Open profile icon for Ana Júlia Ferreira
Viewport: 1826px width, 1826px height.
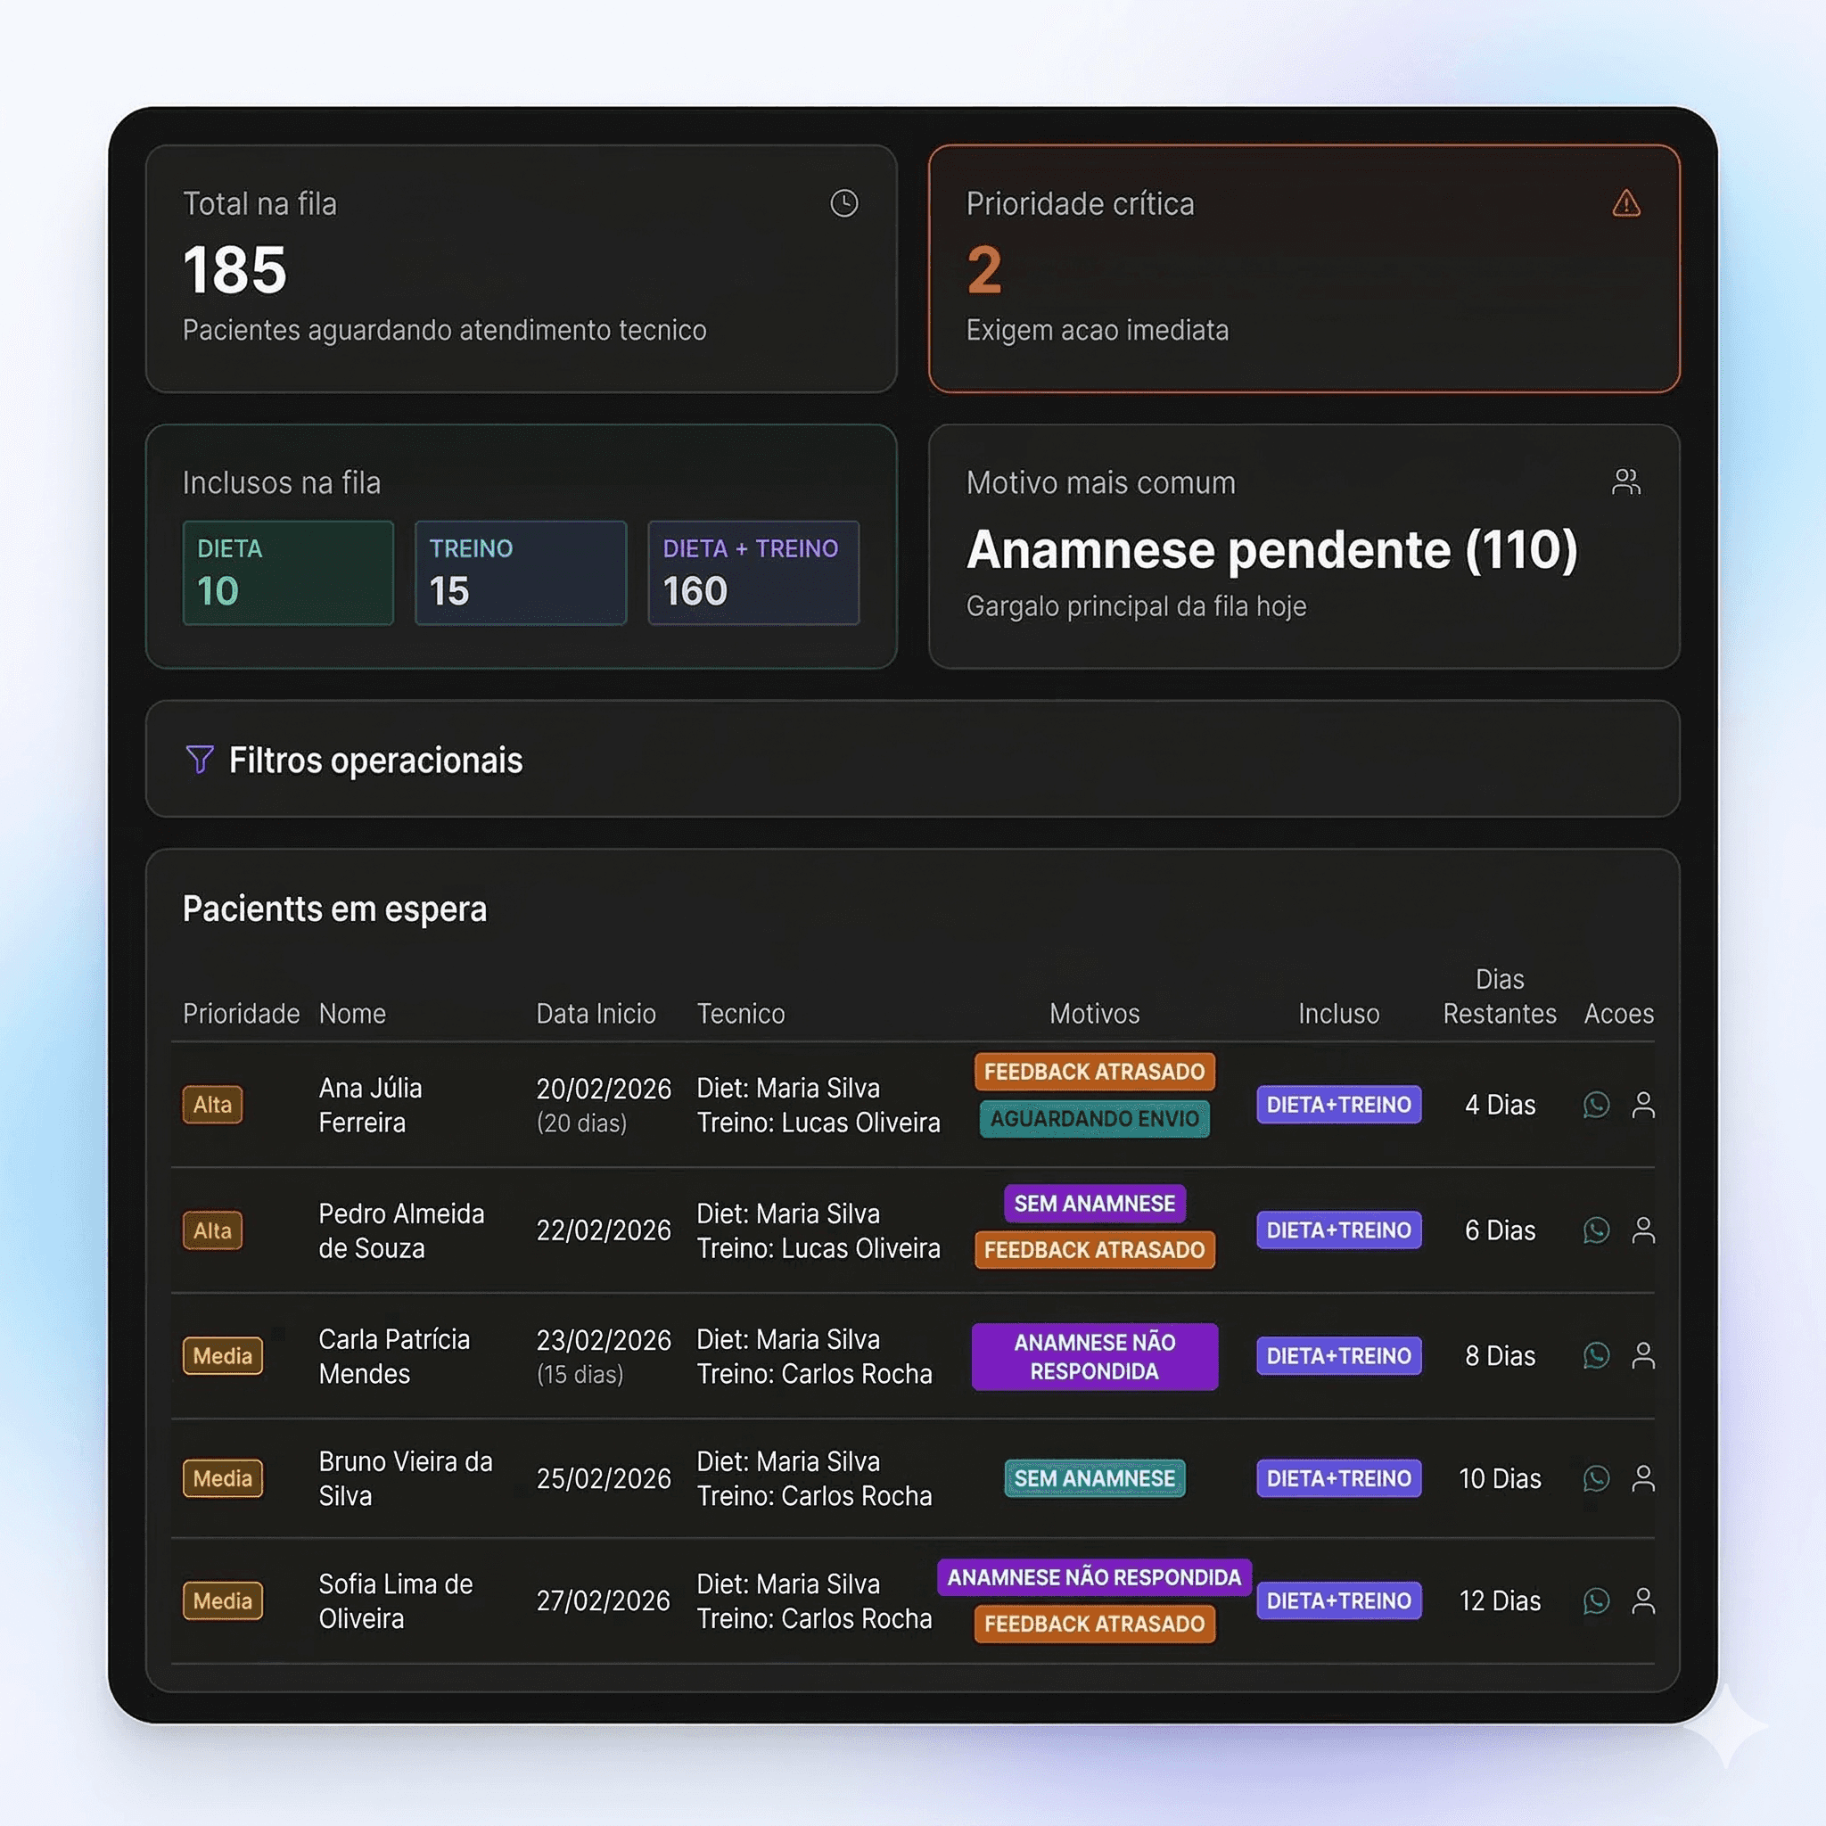tap(1642, 1104)
